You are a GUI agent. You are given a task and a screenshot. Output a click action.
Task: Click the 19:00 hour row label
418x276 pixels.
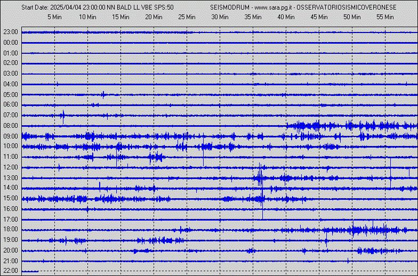coord(11,240)
